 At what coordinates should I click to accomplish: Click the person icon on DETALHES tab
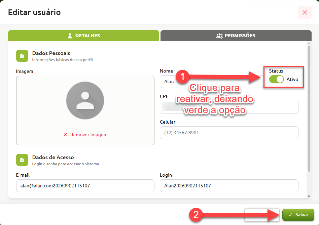point(70,36)
